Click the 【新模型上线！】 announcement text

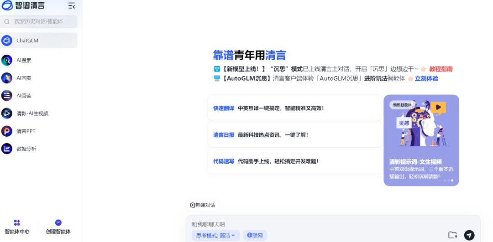244,69
